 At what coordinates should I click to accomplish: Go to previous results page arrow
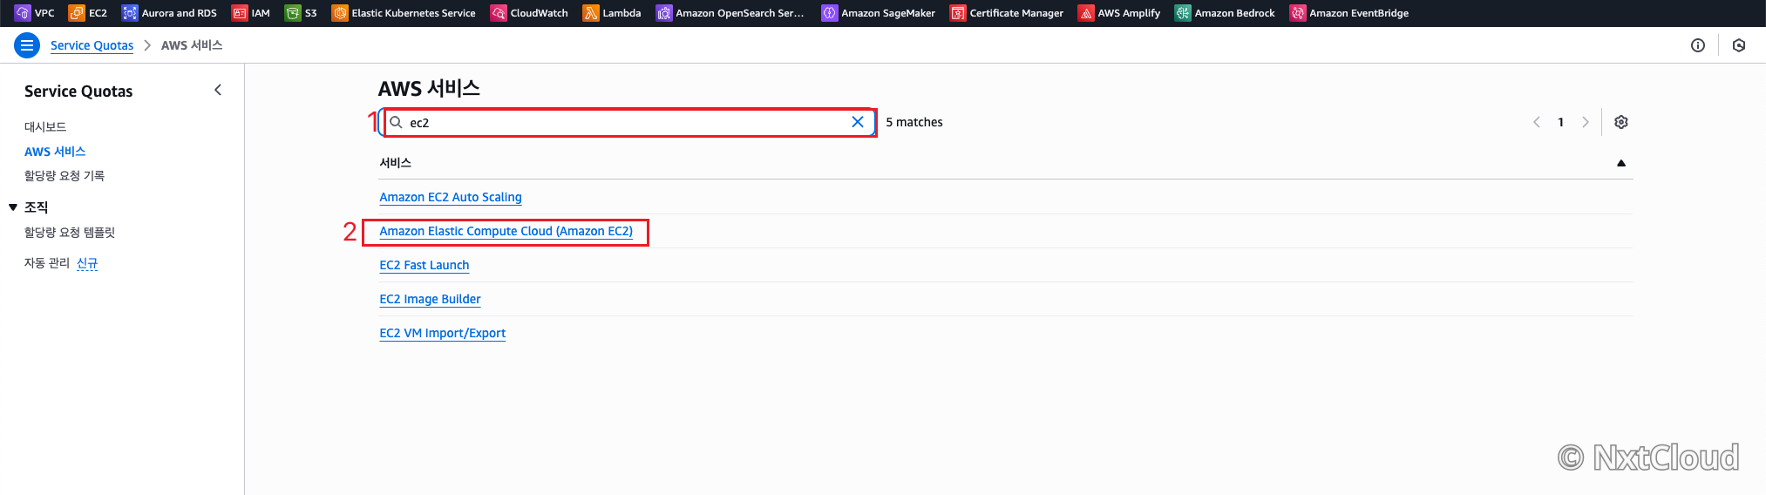click(x=1537, y=122)
